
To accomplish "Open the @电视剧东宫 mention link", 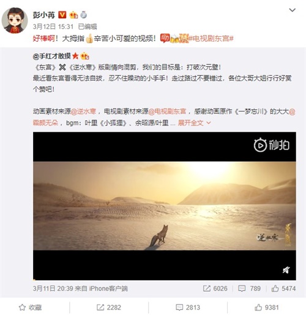I will coord(167,112).
